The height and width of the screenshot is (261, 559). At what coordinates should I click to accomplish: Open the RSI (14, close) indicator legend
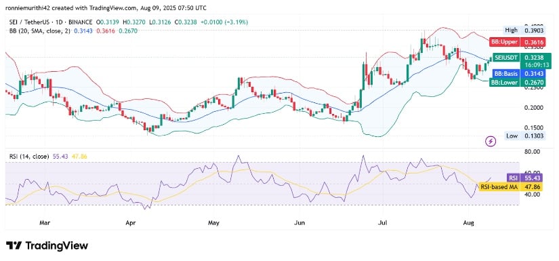pos(29,157)
